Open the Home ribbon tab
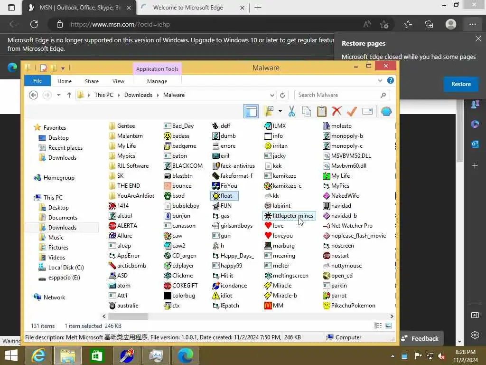The image size is (486, 365). 65,81
